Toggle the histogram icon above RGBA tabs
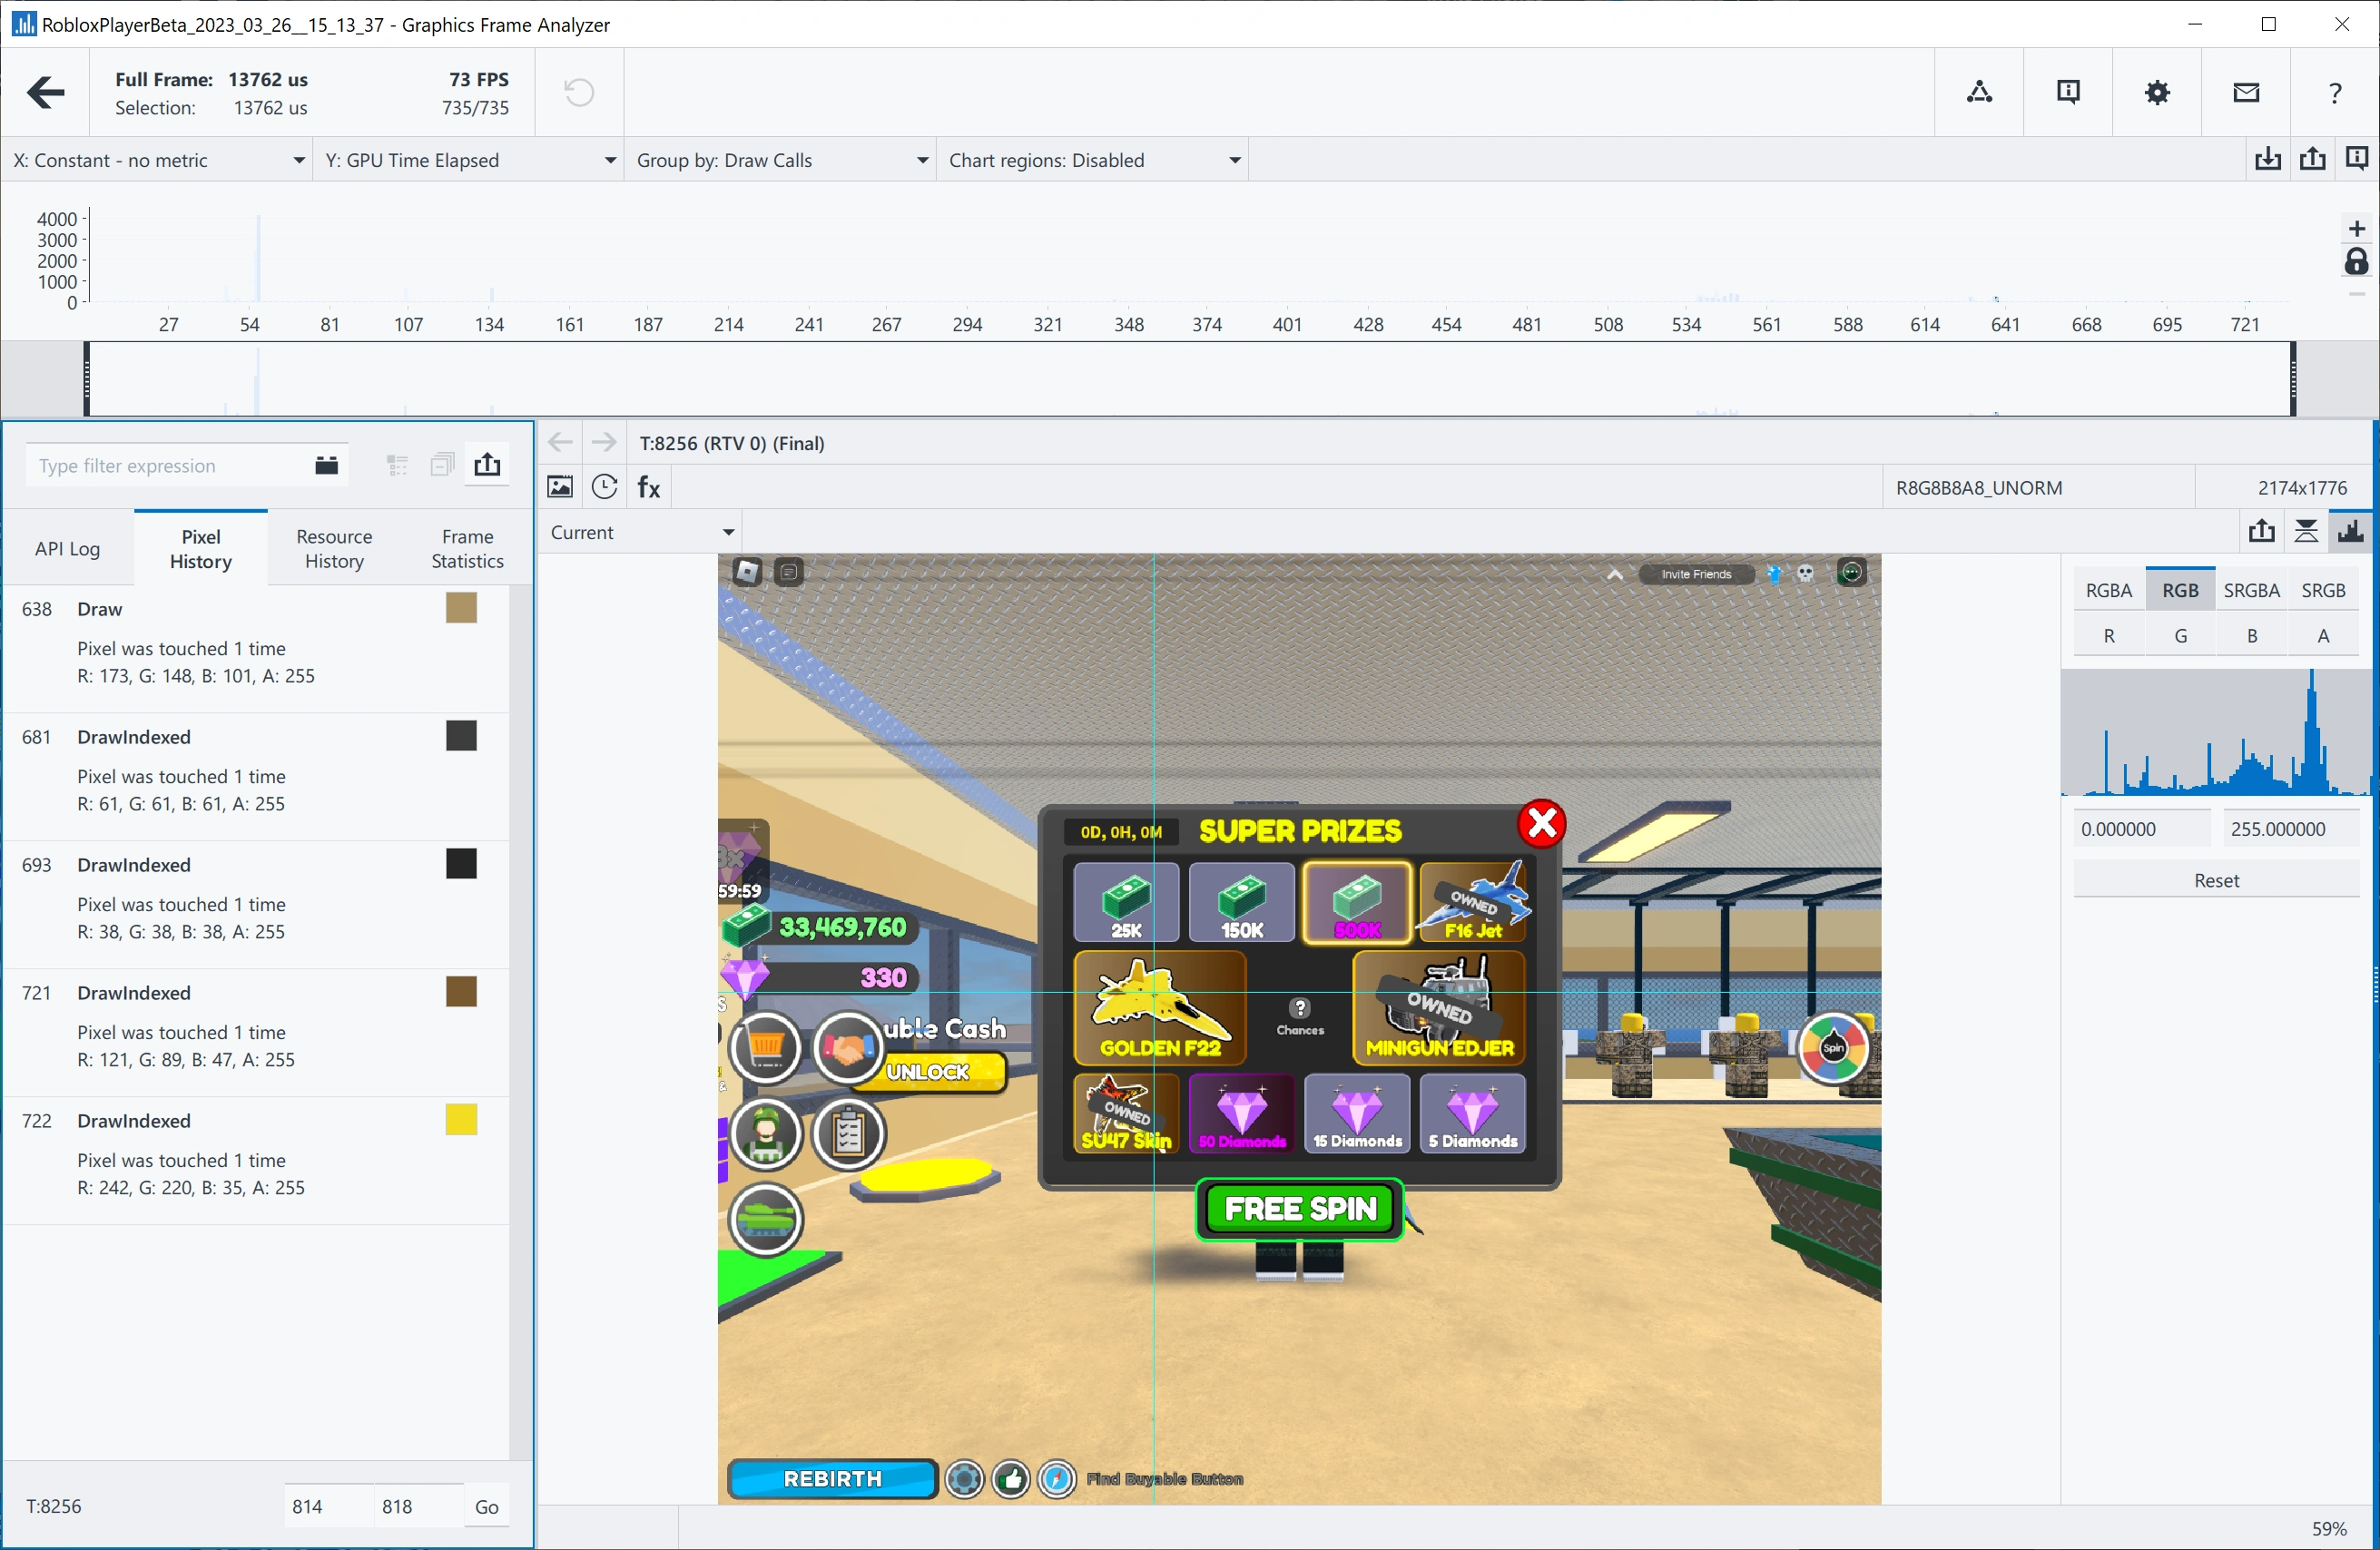 (2350, 532)
